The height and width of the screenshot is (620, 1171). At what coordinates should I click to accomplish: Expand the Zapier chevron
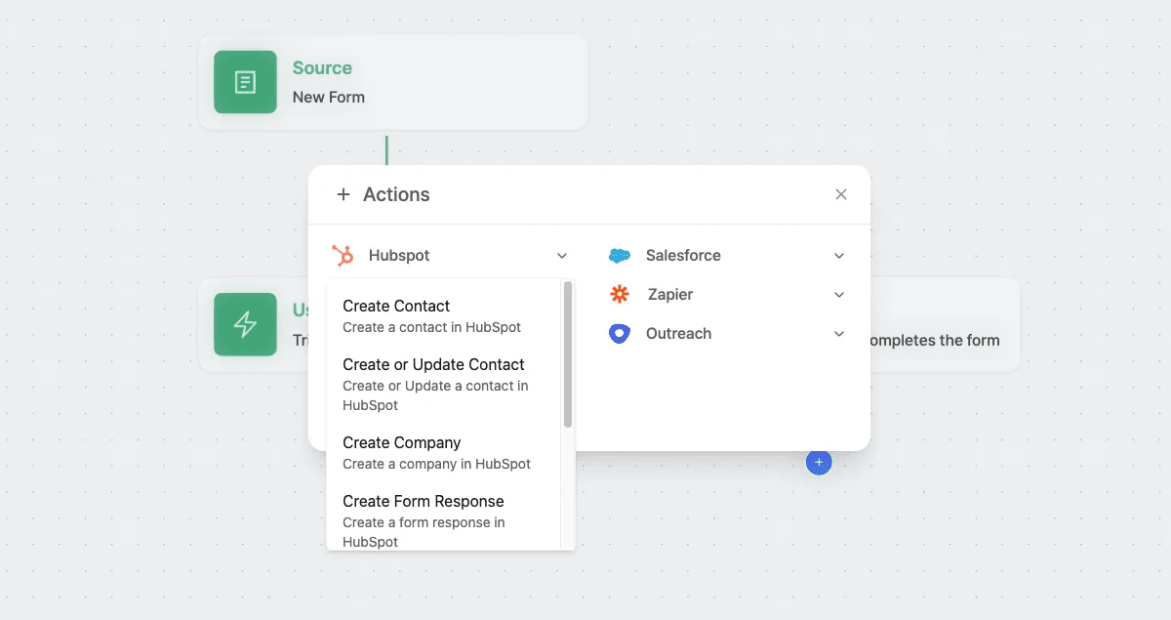coord(839,295)
